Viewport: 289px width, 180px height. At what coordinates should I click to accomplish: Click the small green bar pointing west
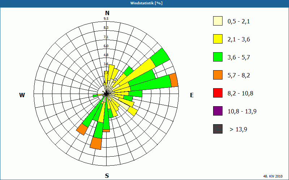pyautogui.click(x=95, y=96)
